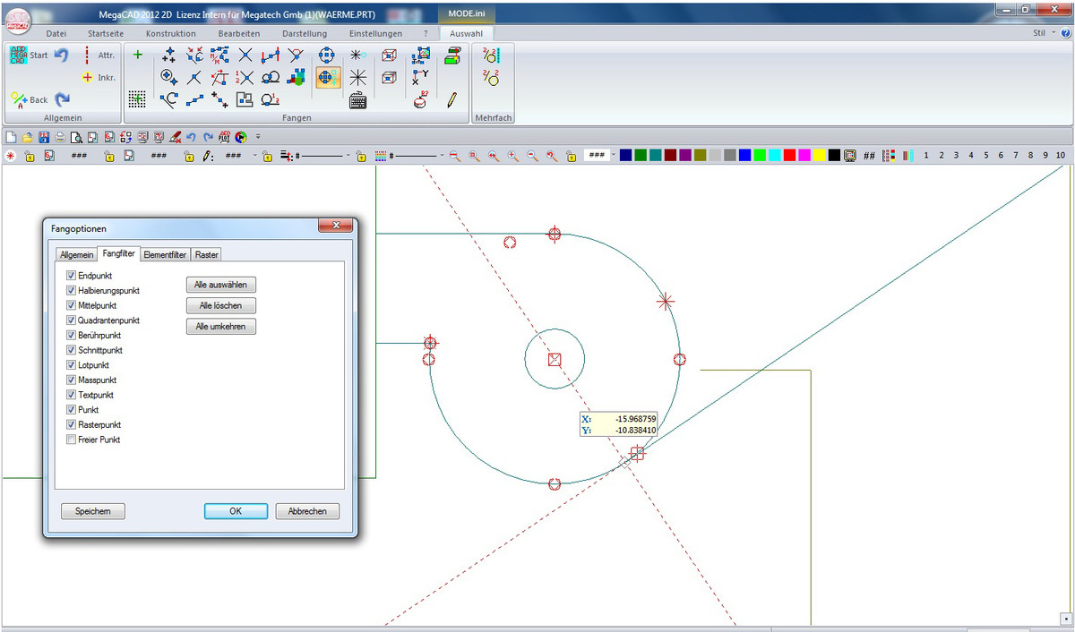Click the new blank document icon
The width and height of the screenshot is (1075, 632).
point(11,138)
